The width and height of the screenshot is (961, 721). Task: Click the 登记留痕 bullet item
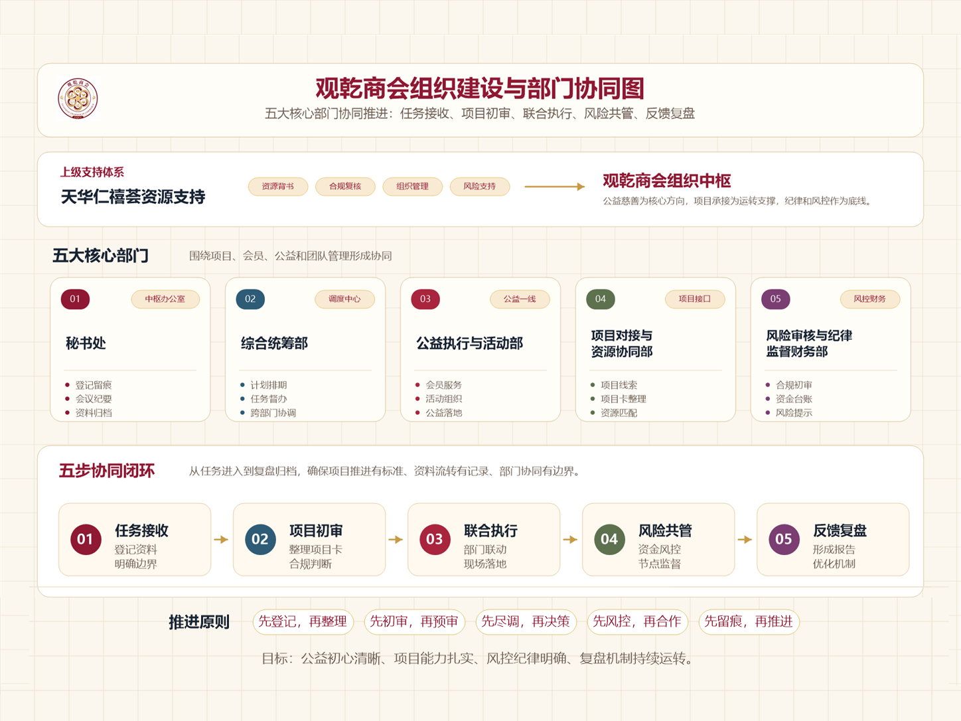point(94,385)
